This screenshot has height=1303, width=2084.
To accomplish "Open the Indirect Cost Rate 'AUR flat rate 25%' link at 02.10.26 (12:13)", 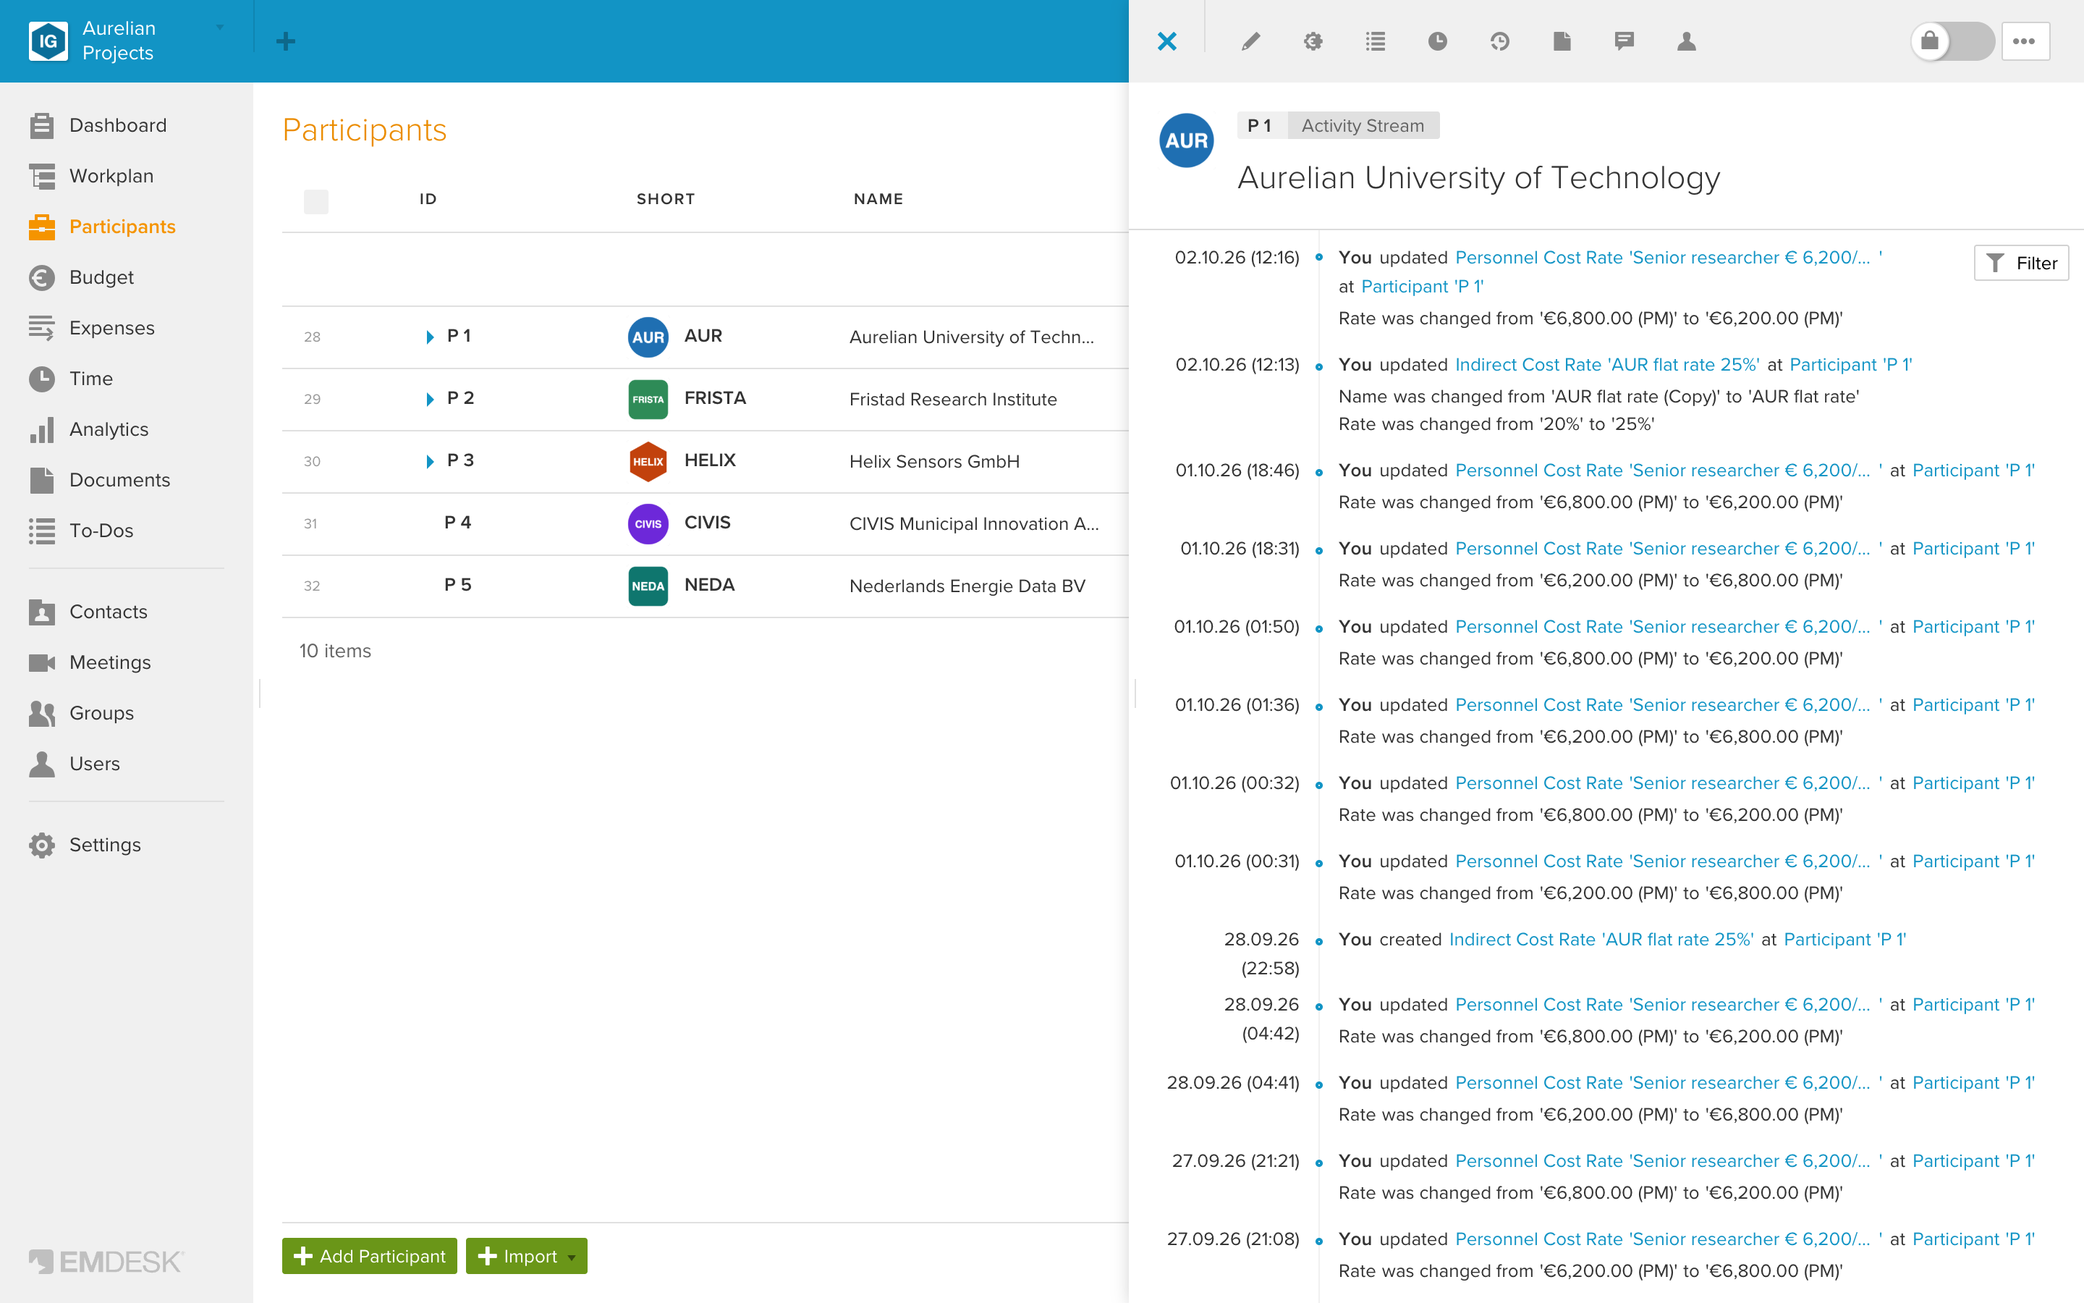I will click(x=1607, y=365).
